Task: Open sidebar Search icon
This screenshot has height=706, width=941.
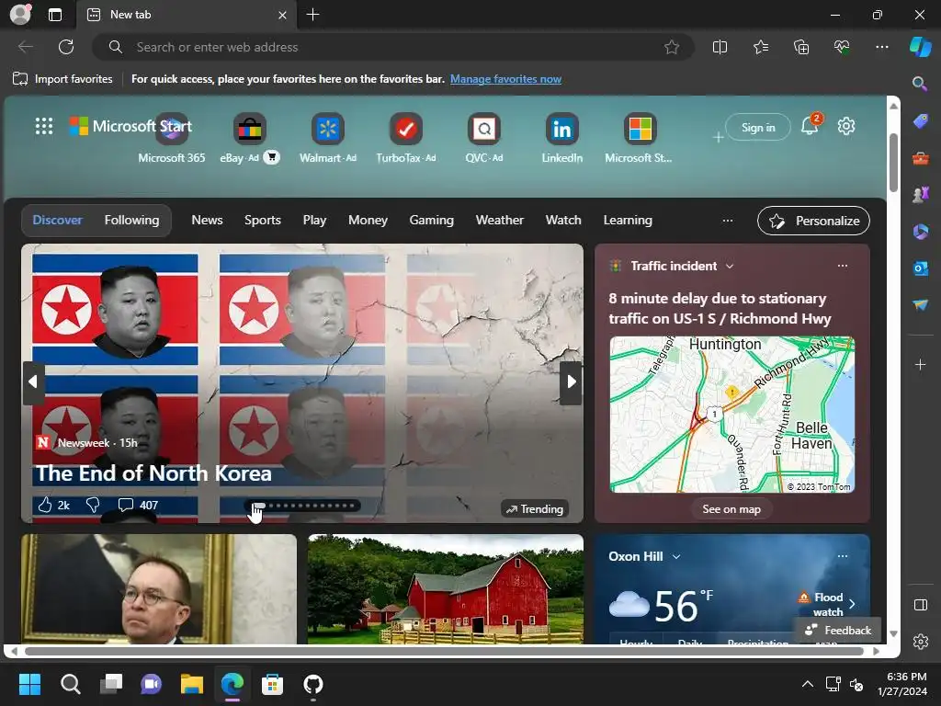Action: [x=919, y=84]
